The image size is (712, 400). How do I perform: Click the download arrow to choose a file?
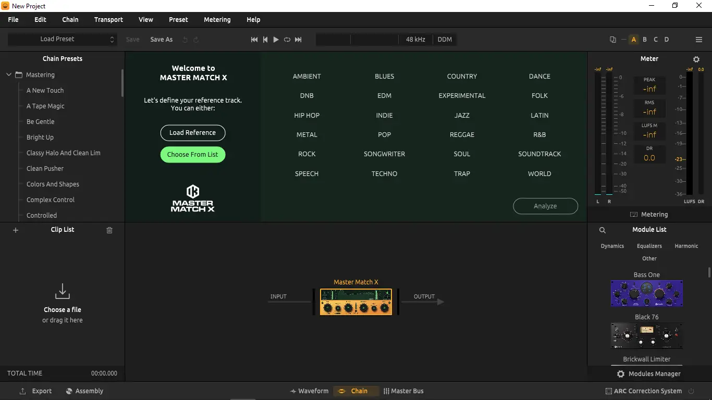tap(63, 291)
